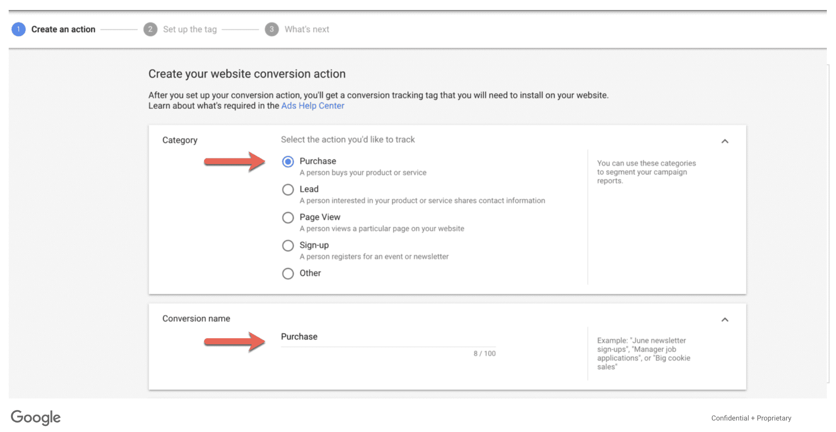The width and height of the screenshot is (836, 432).
Task: Select the Lead category option
Action: 288,189
